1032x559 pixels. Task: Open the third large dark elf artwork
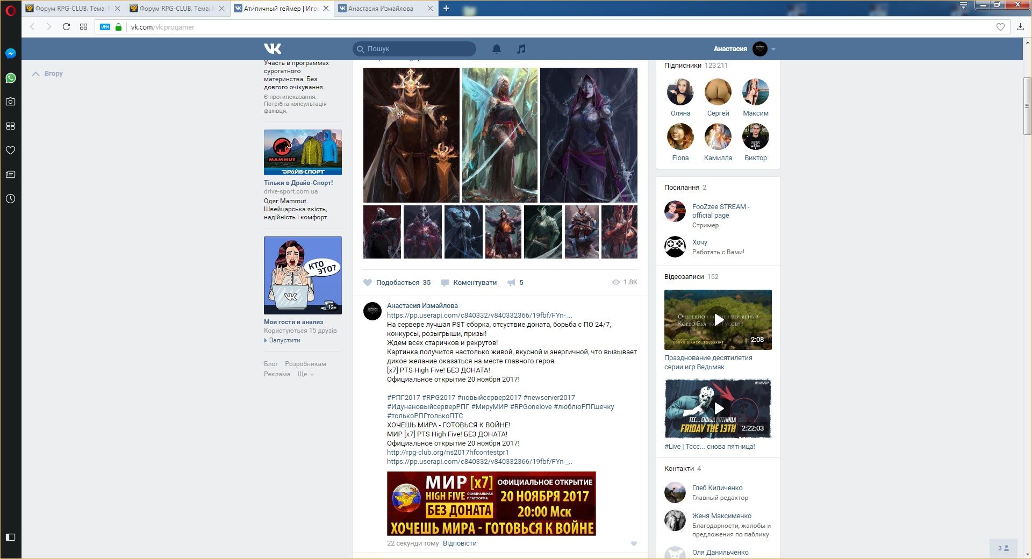(589, 135)
